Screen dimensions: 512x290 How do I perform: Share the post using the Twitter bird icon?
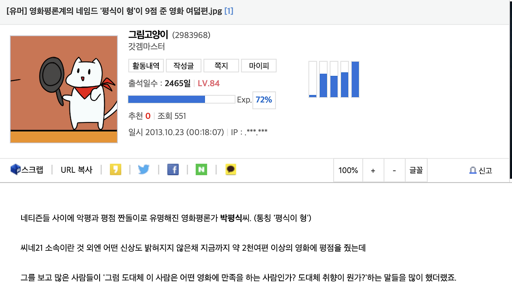pyautogui.click(x=144, y=169)
